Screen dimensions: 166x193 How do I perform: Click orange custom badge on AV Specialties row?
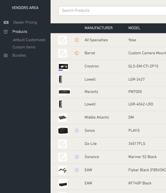coord(77,40)
